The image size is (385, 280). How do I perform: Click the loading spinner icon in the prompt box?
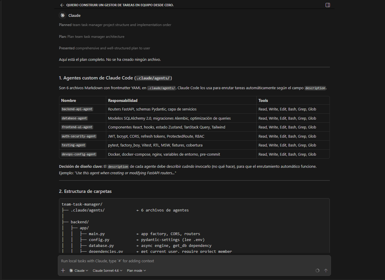317,271
